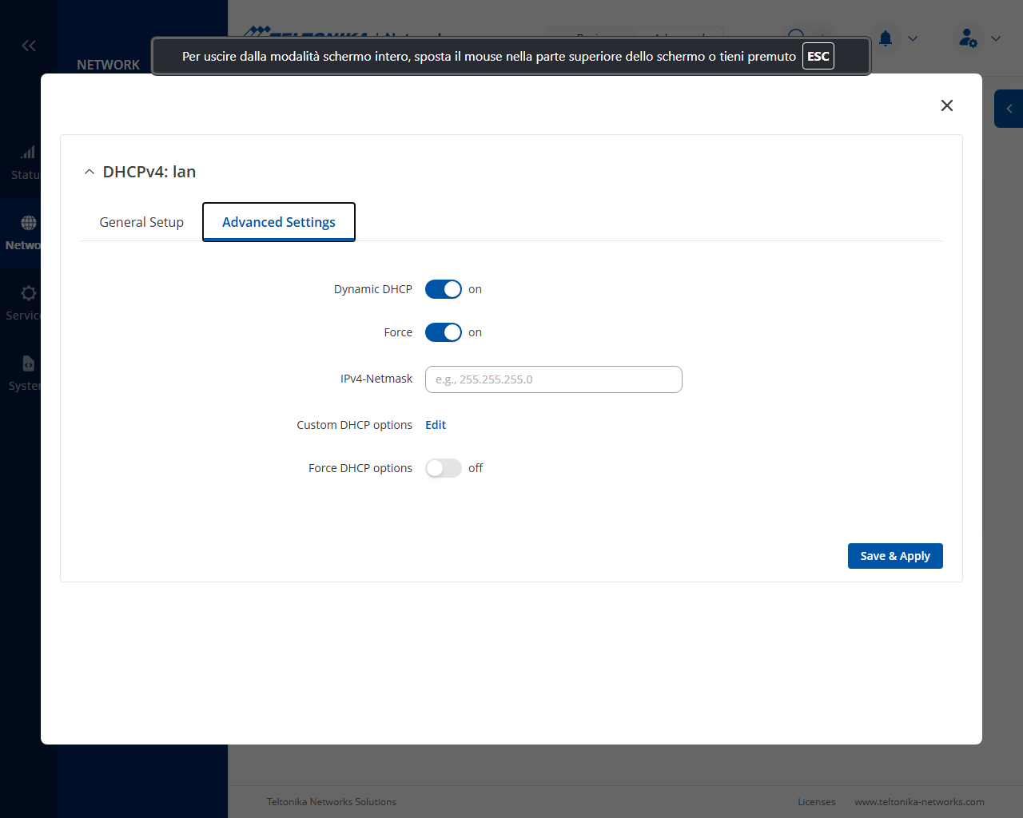Click the Save & Apply button

[895, 556]
